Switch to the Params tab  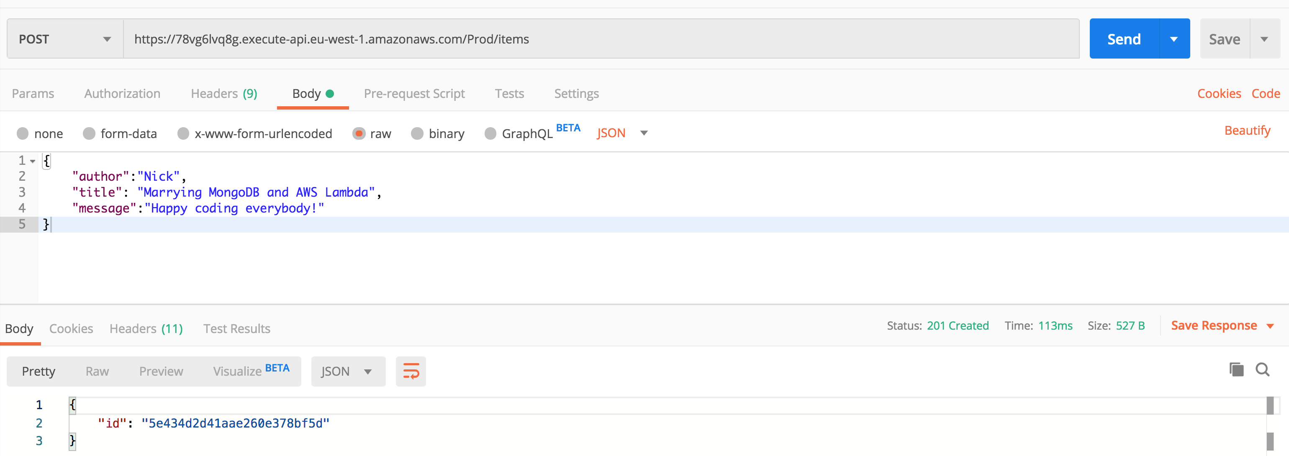click(33, 93)
